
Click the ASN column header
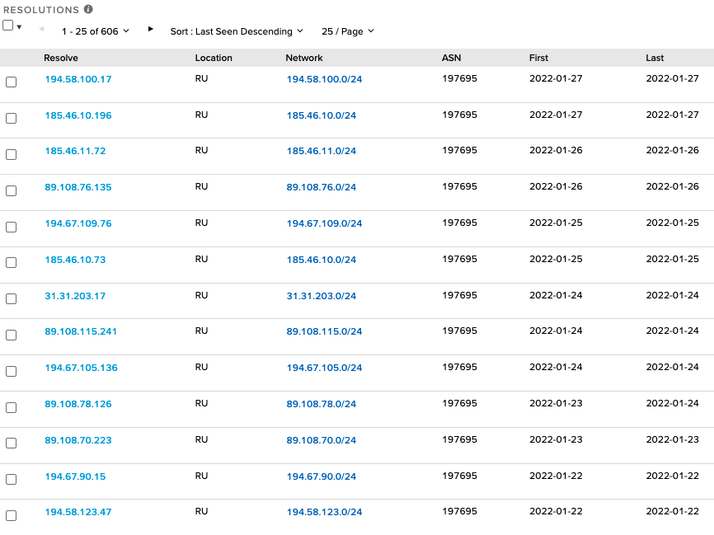[452, 58]
